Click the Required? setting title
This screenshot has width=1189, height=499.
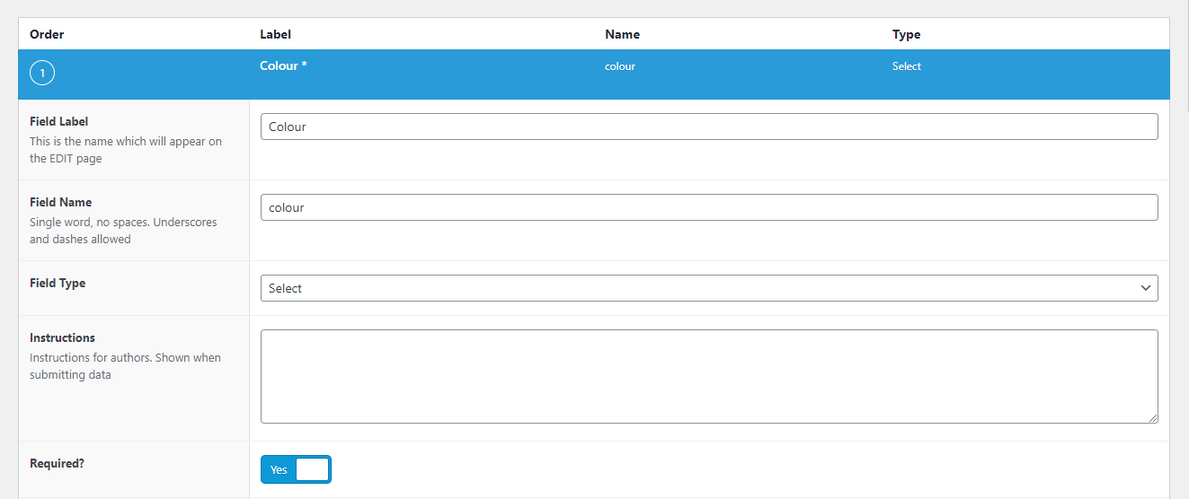pos(57,464)
